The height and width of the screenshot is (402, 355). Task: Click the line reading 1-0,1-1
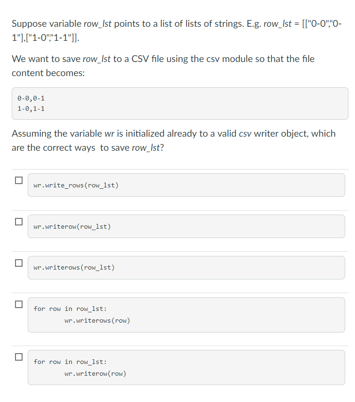pos(31,108)
